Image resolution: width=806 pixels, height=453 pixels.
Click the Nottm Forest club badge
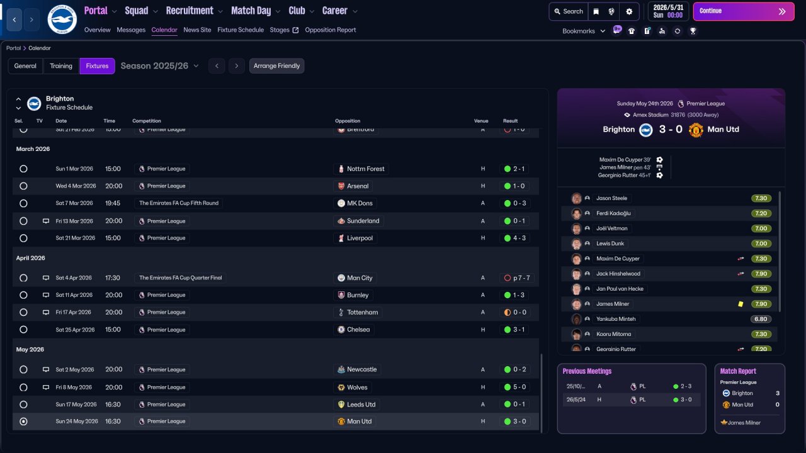coord(341,169)
